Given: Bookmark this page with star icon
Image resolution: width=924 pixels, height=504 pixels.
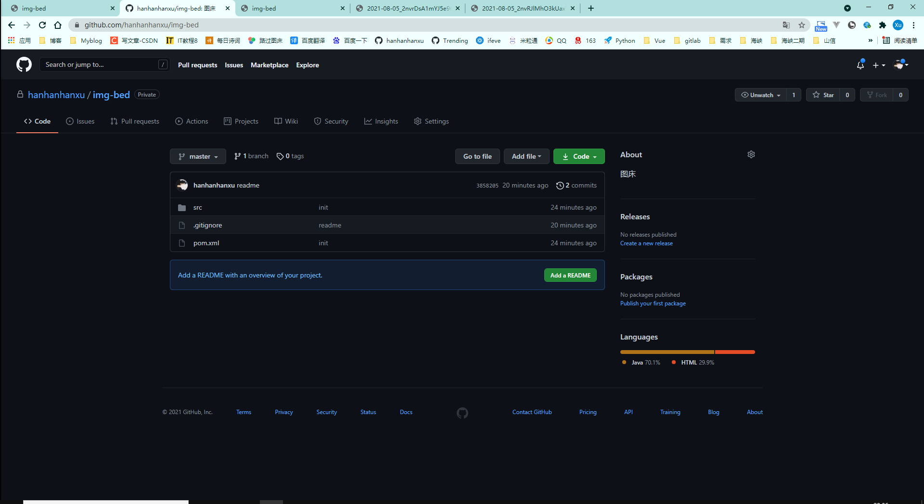Looking at the screenshot, I should pos(801,25).
